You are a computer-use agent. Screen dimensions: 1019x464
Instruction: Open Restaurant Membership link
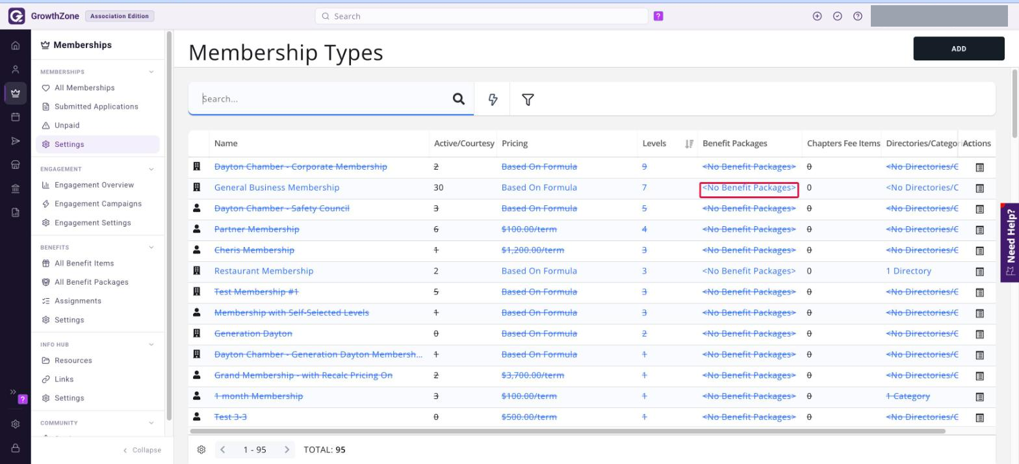click(x=264, y=271)
